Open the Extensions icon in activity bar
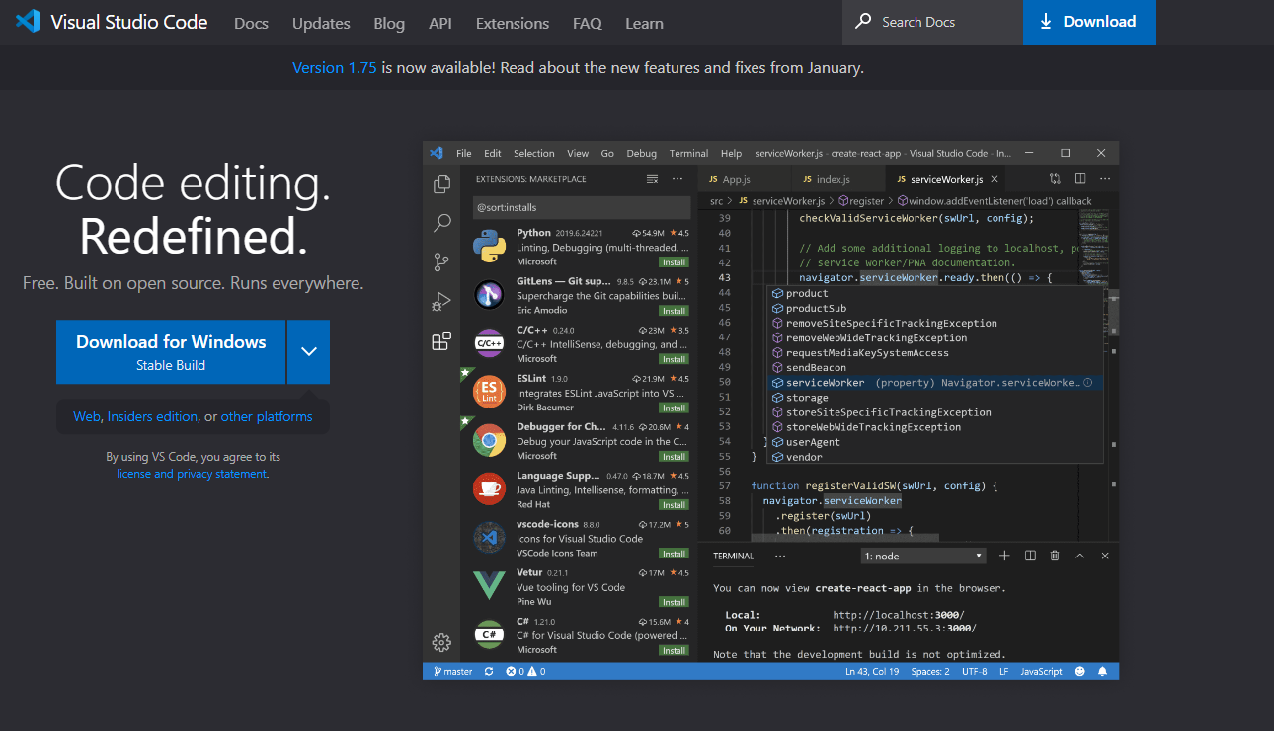The height and width of the screenshot is (742, 1274). point(441,341)
